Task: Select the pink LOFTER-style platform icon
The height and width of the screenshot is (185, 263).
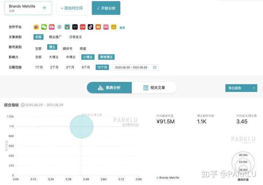Action: click(106, 27)
